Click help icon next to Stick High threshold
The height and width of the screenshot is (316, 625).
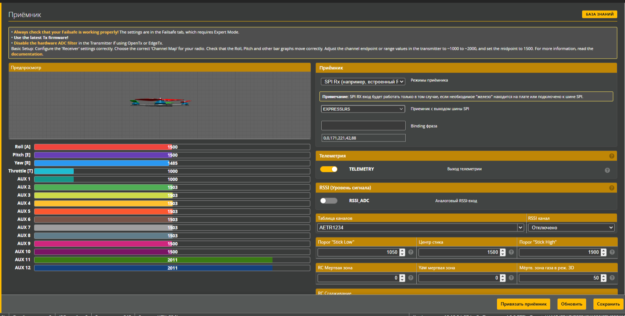tap(612, 252)
